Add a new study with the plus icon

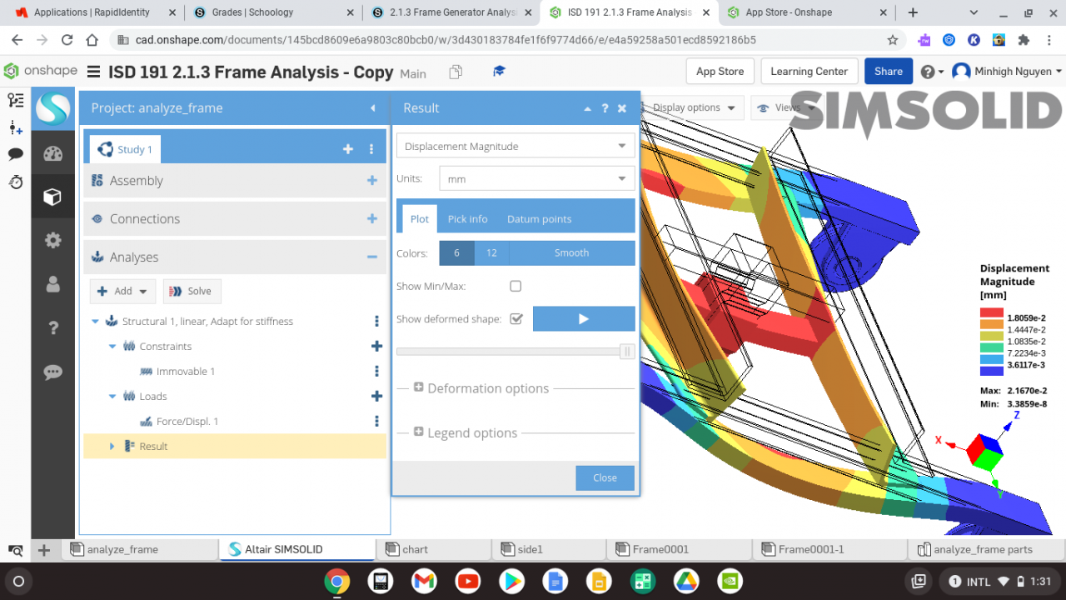click(348, 149)
